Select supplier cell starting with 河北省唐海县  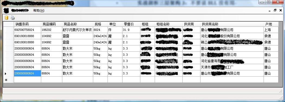(232, 61)
